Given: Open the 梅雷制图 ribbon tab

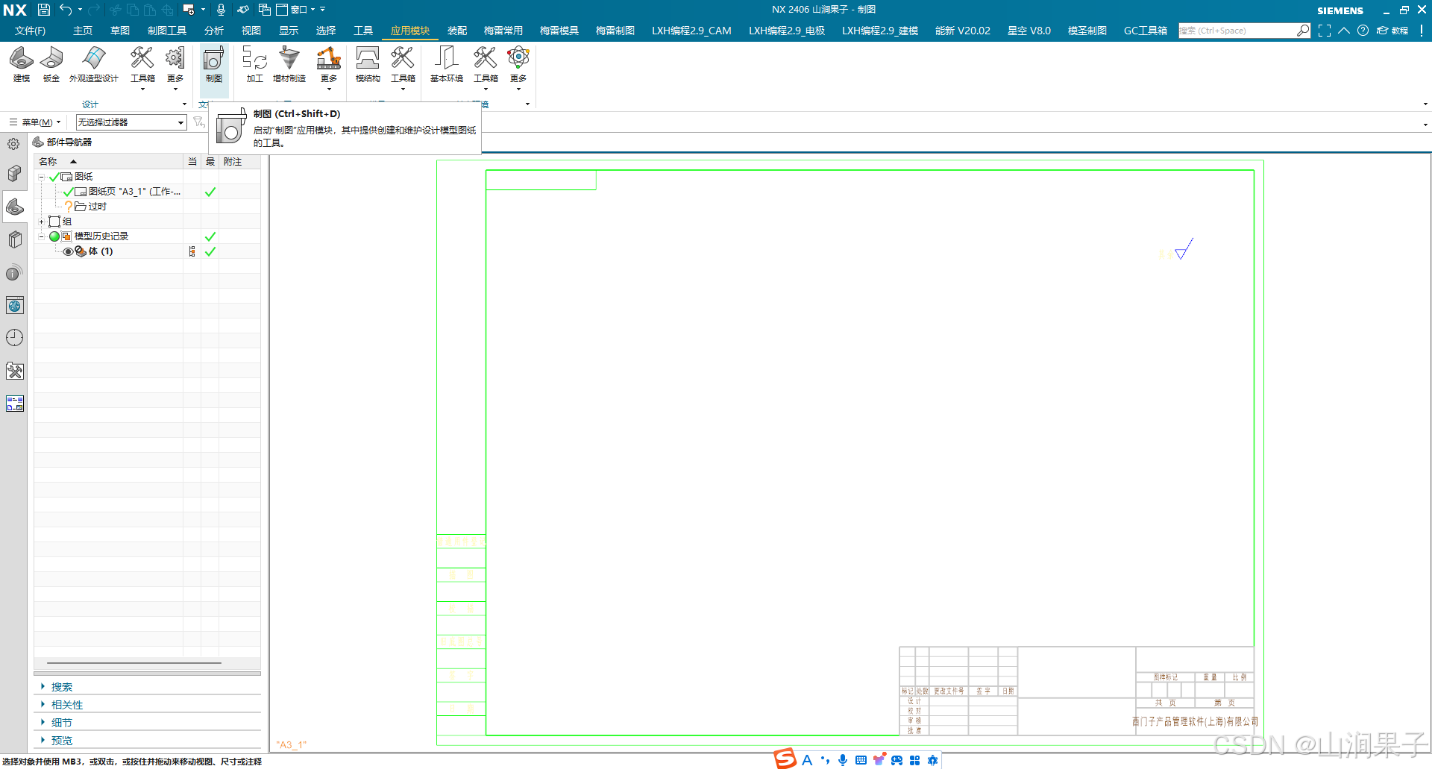Looking at the screenshot, I should pyautogui.click(x=615, y=31).
